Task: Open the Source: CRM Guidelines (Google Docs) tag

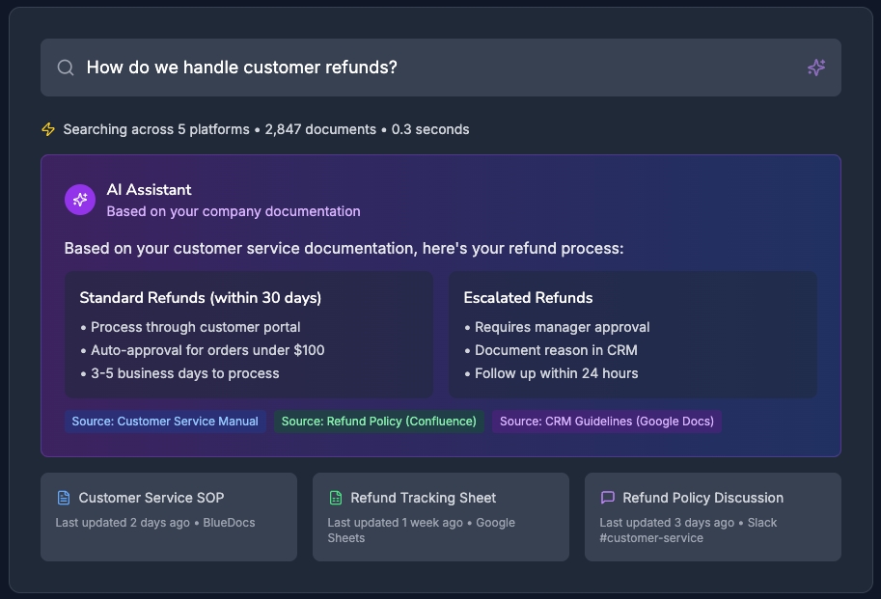Action: [x=606, y=422]
